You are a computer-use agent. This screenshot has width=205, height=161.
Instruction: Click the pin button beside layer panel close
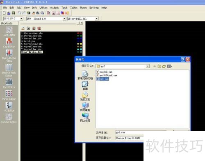(78, 23)
